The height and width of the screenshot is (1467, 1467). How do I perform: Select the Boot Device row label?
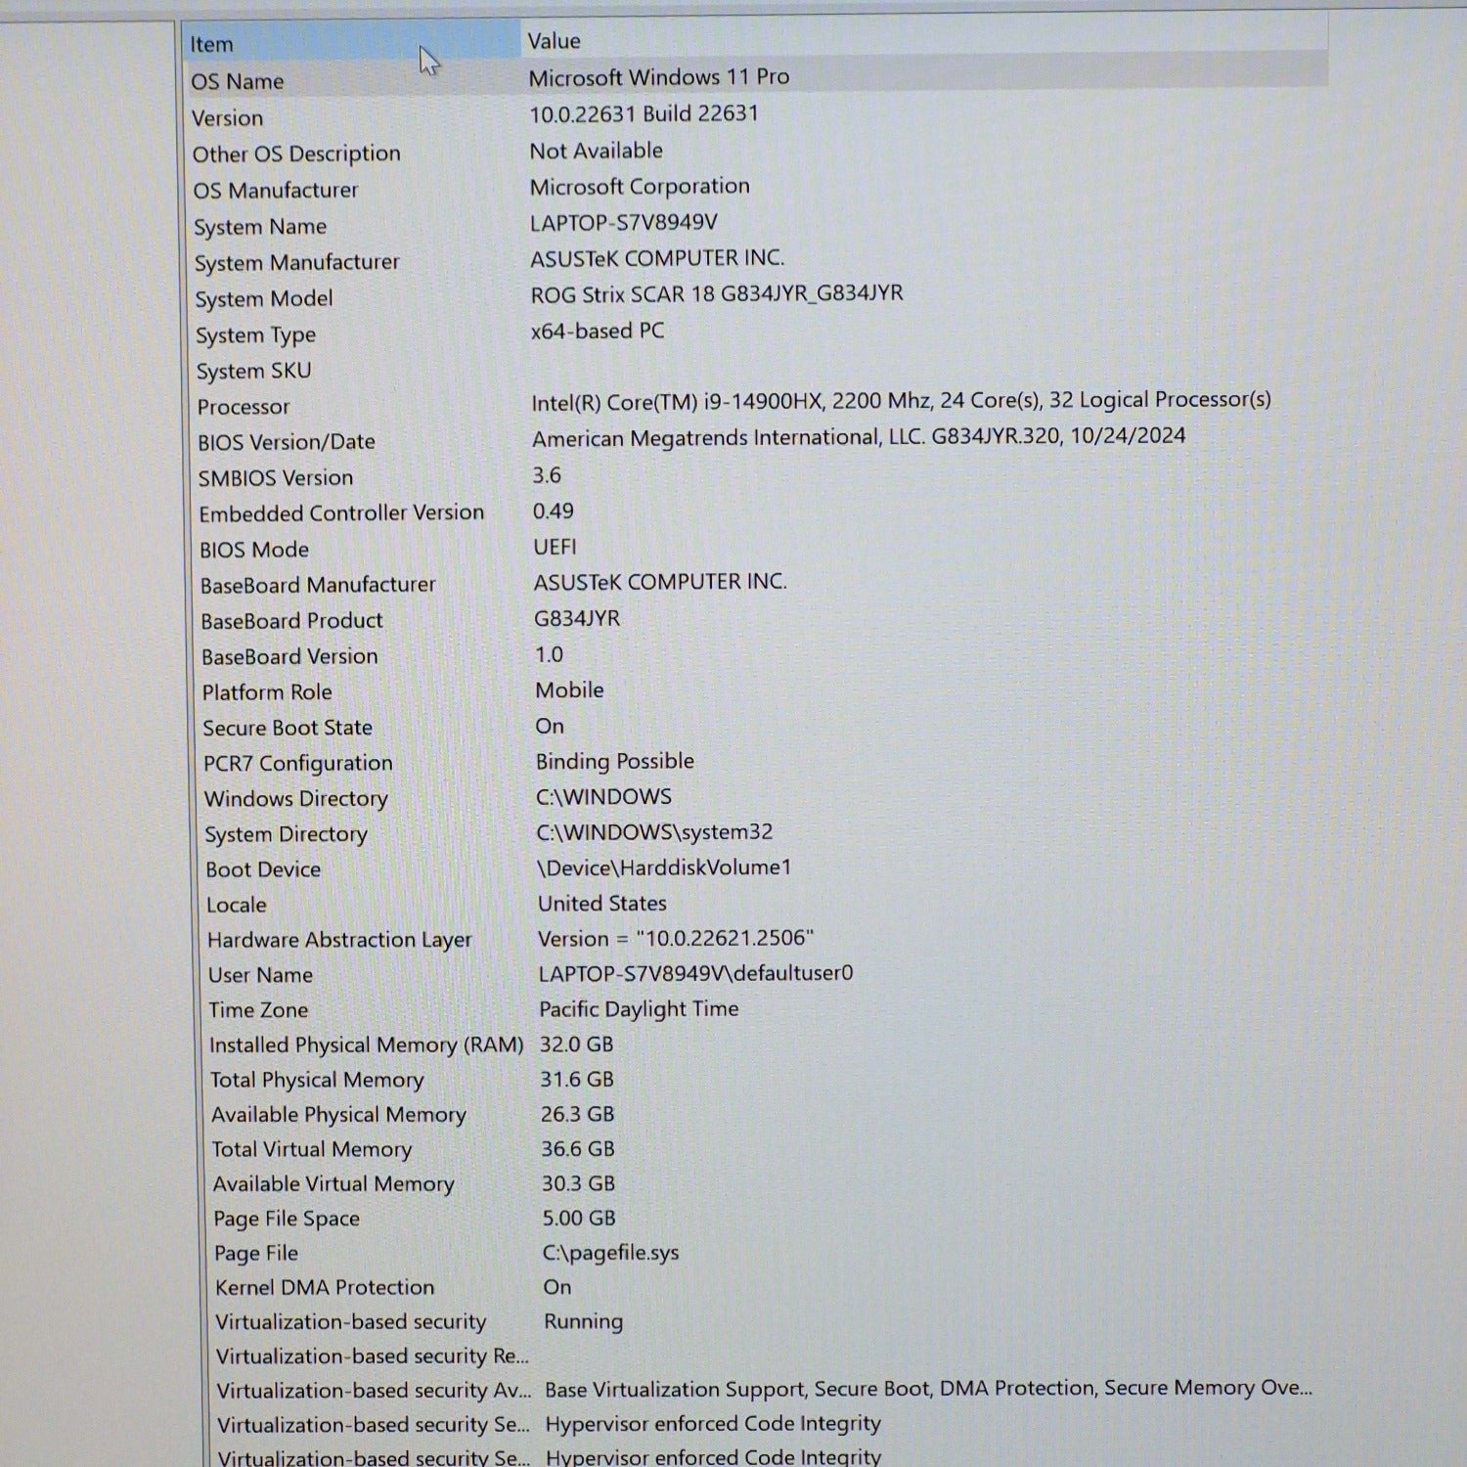tap(263, 870)
